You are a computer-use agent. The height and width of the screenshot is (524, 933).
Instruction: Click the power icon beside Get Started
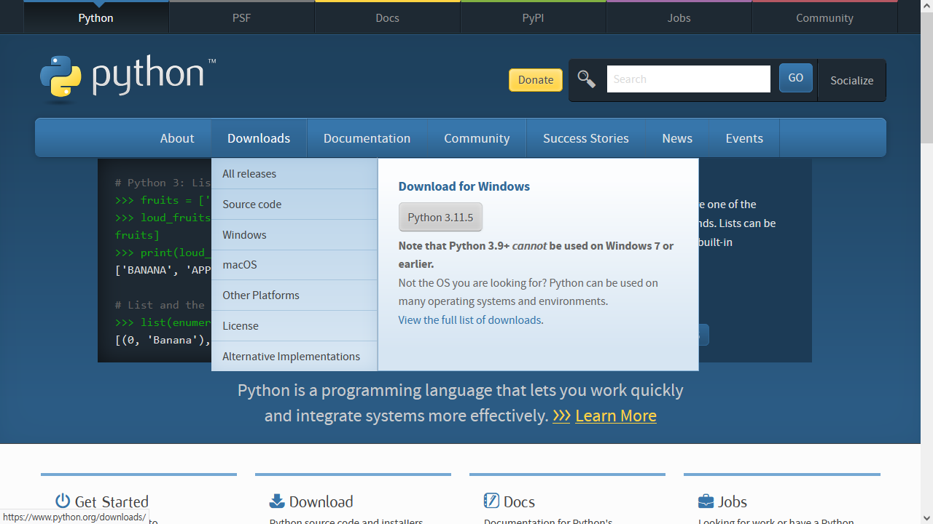[x=63, y=501]
